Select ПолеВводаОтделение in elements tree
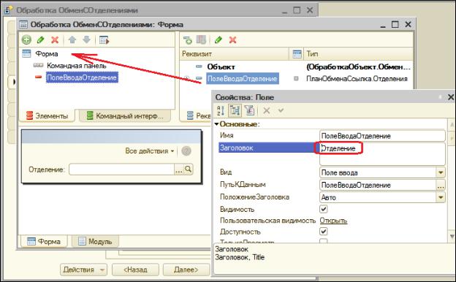This screenshot has width=456, height=282. [x=82, y=77]
